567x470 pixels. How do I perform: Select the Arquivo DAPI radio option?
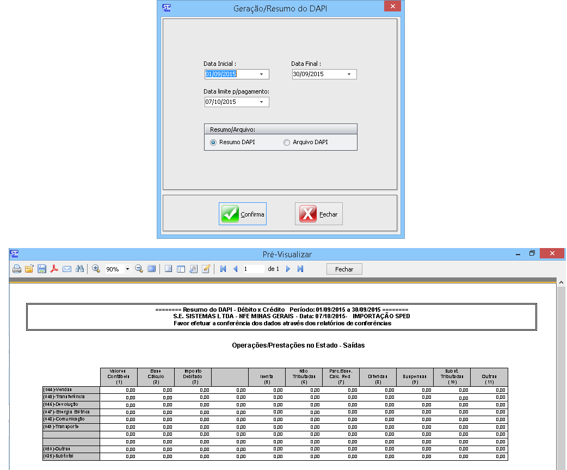tap(287, 143)
